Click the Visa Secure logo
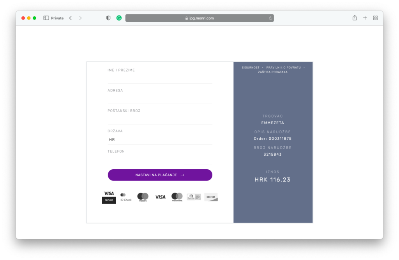The width and height of the screenshot is (399, 260). pyautogui.click(x=109, y=197)
